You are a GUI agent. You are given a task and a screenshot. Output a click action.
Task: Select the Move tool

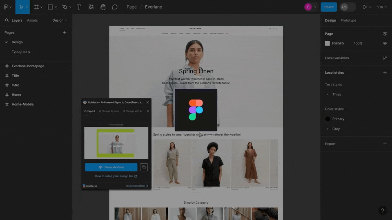pos(21,7)
